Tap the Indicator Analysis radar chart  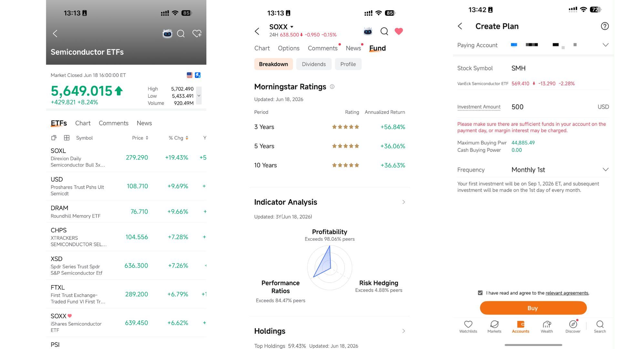(330, 268)
